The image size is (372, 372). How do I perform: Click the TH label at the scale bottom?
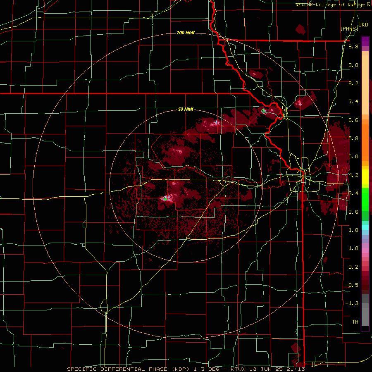[355, 322]
